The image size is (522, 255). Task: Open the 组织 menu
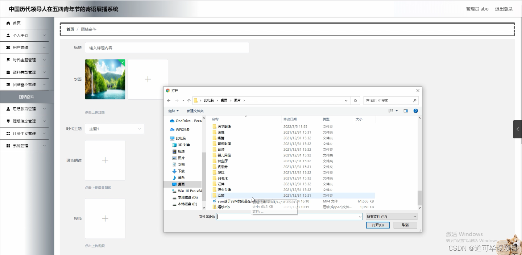(x=173, y=111)
